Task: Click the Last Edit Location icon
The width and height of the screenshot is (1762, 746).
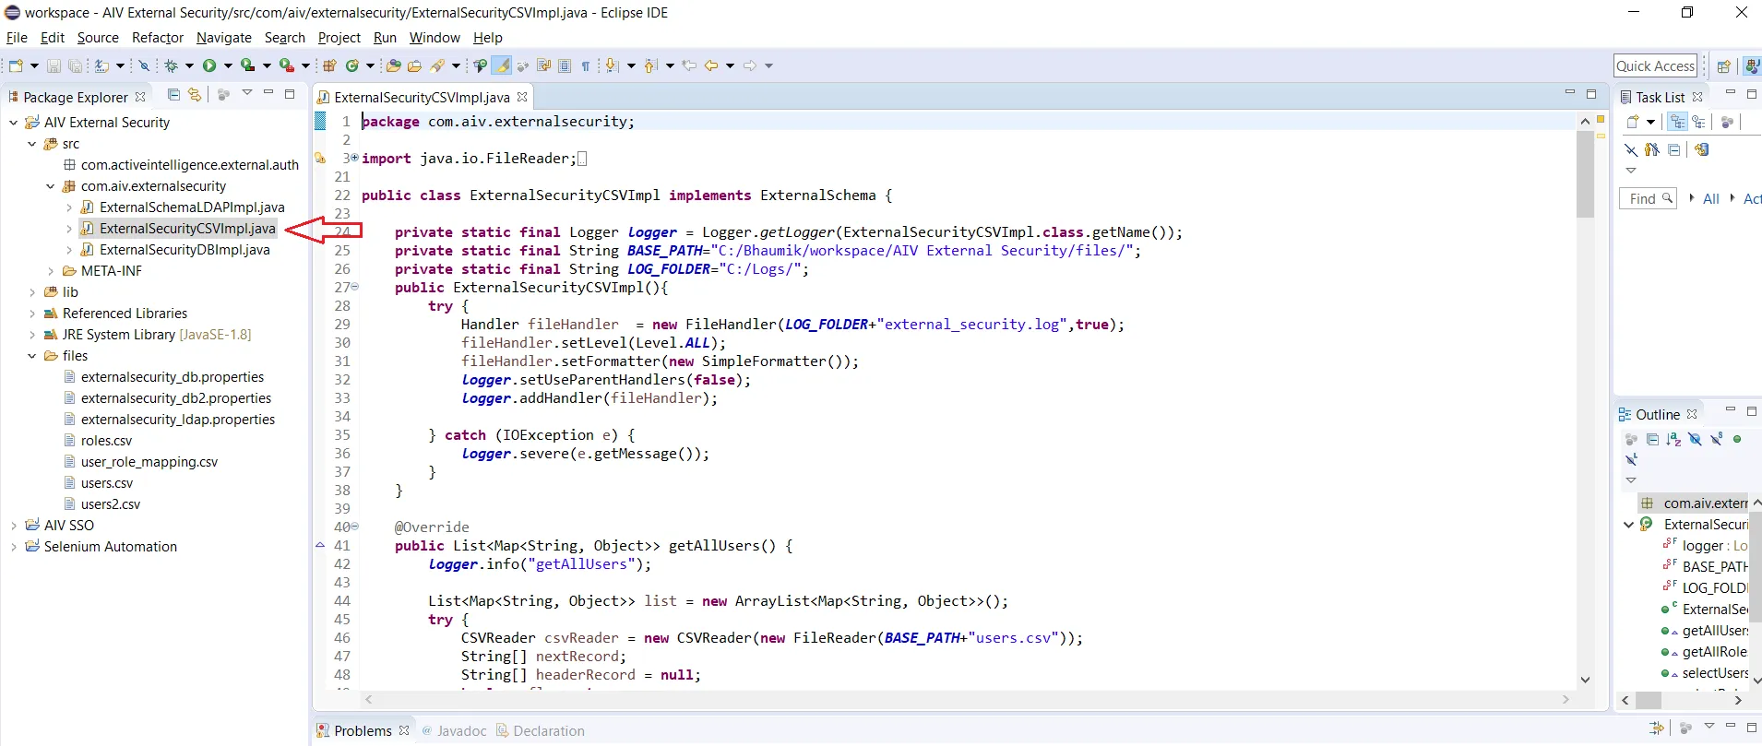Action: [689, 65]
